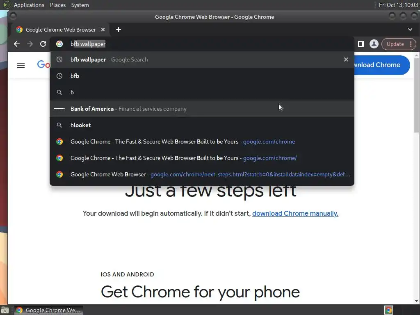Click the Update button in toolbar

(x=395, y=44)
